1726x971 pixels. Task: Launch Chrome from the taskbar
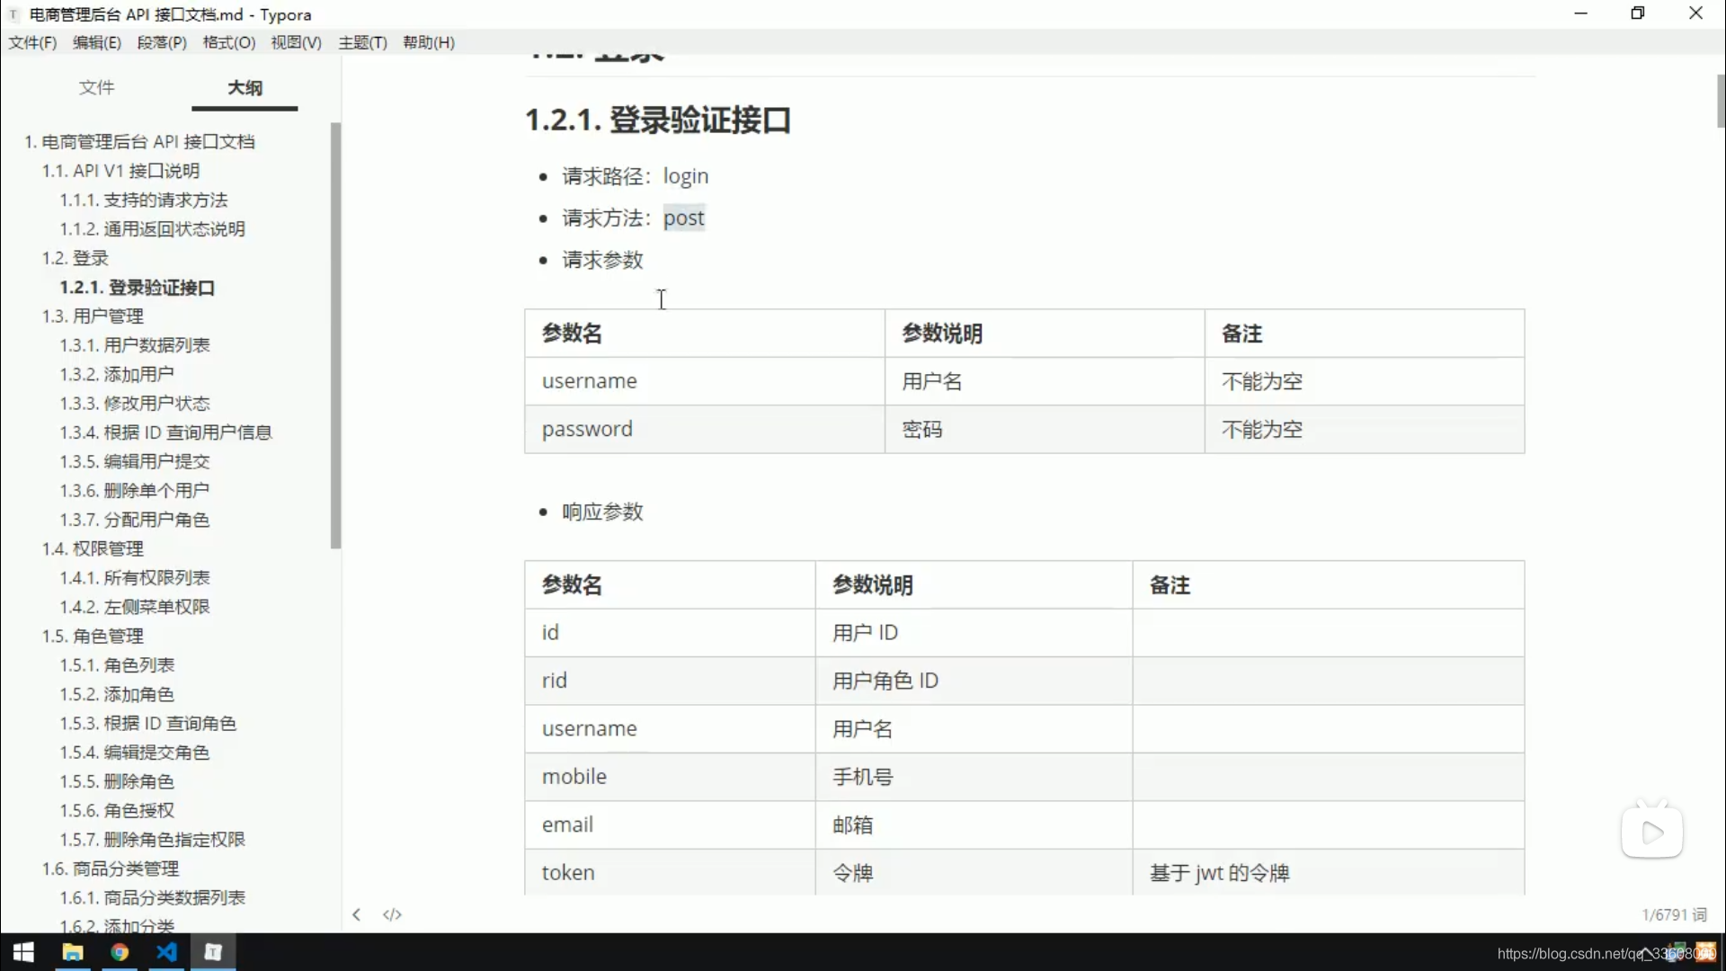(120, 952)
